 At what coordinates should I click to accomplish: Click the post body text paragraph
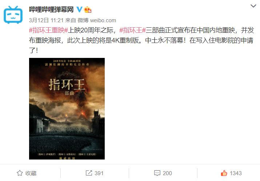pyautogui.click(x=141, y=40)
